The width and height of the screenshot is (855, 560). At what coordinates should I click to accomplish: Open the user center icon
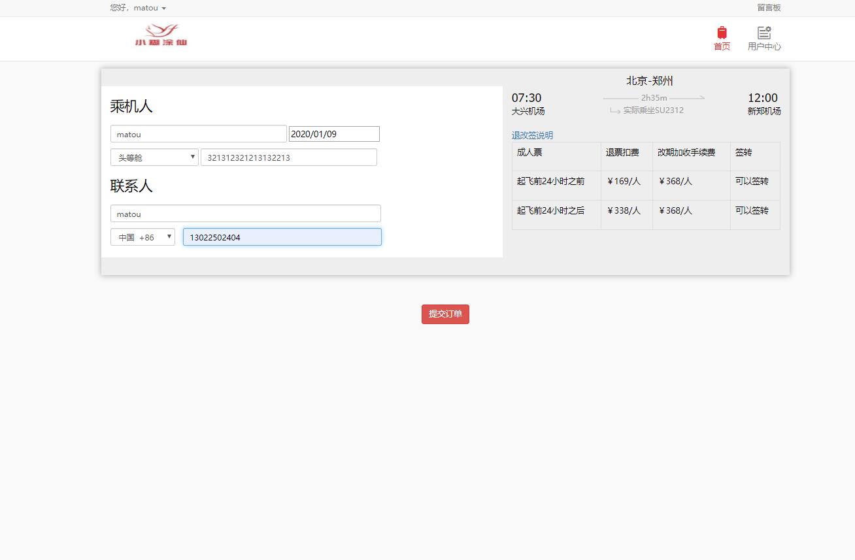pos(764,32)
